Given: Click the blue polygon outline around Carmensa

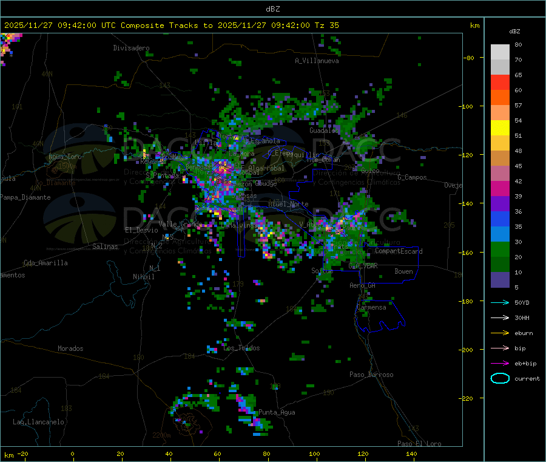Looking at the screenshot, I should coord(380,316).
